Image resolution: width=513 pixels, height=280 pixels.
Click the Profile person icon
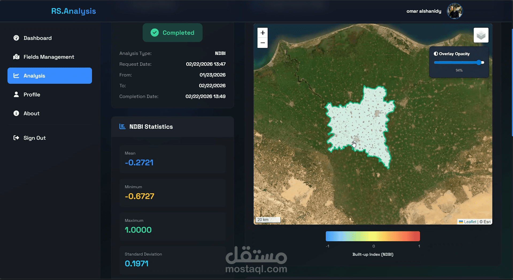pos(16,94)
